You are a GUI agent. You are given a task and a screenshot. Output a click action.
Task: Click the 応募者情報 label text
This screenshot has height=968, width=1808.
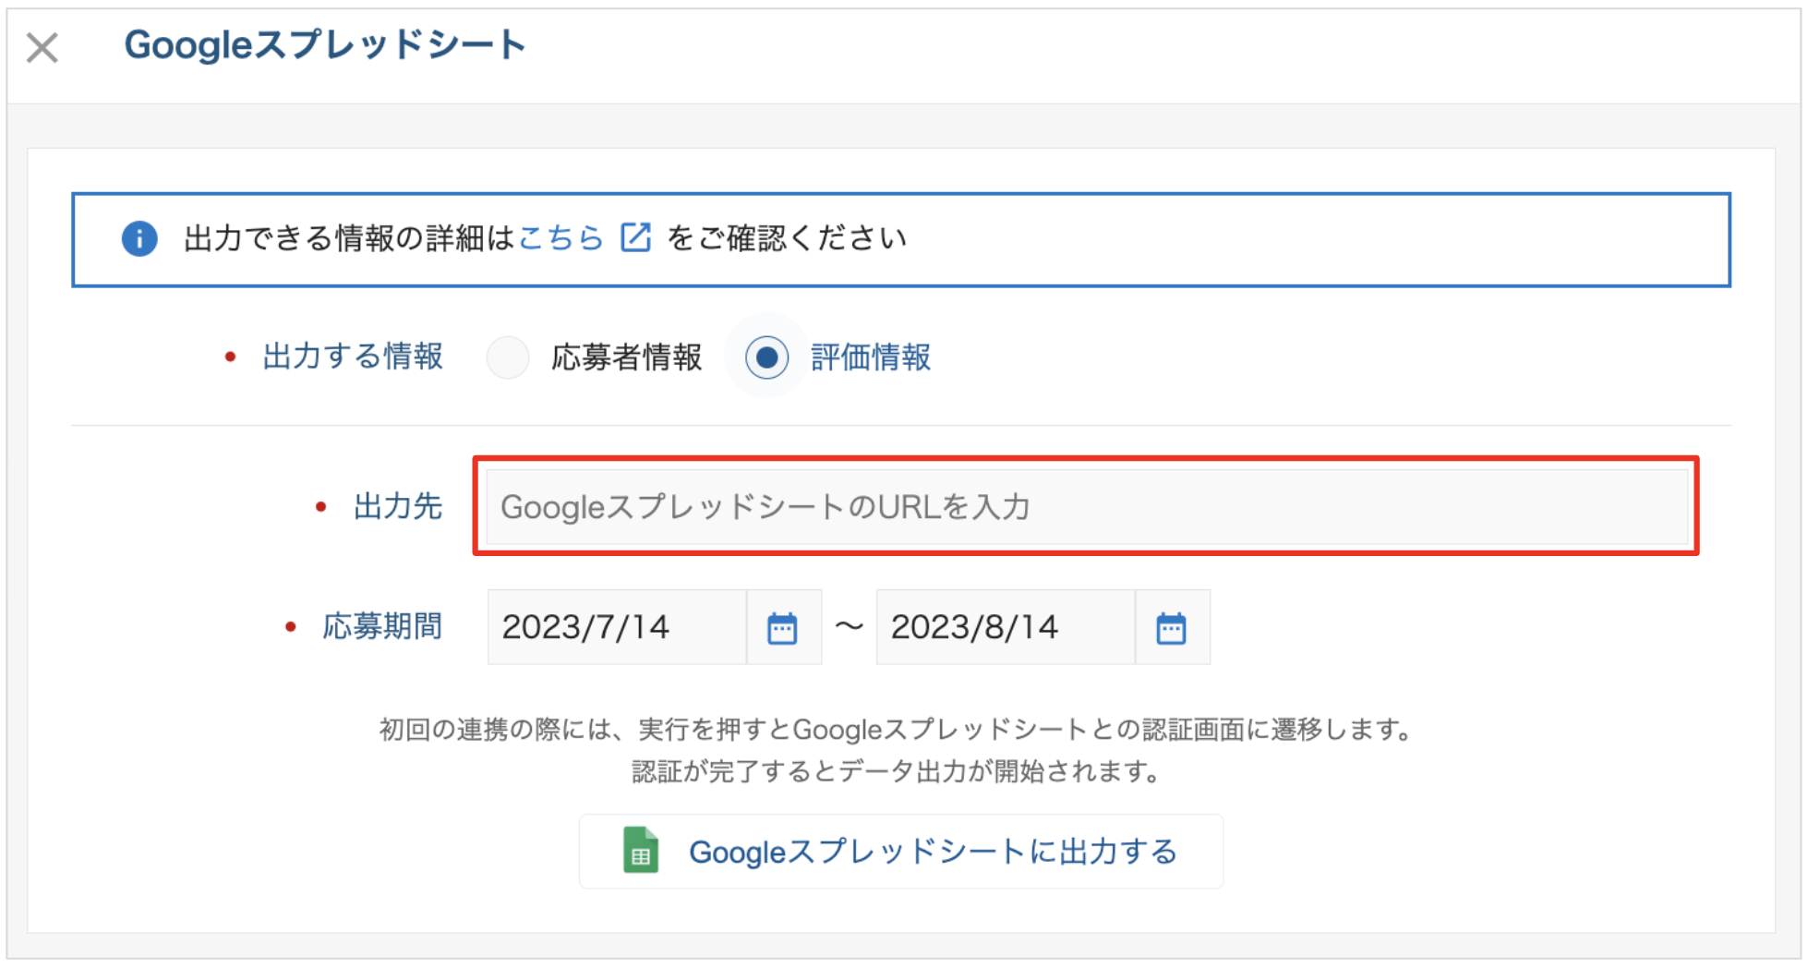(627, 357)
